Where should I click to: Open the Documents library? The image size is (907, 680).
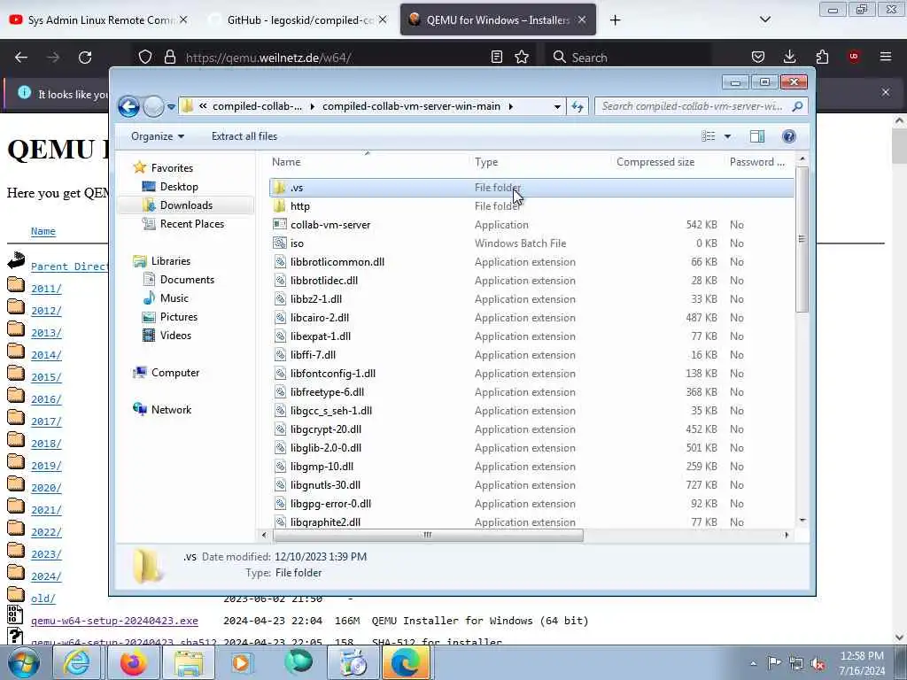186,279
